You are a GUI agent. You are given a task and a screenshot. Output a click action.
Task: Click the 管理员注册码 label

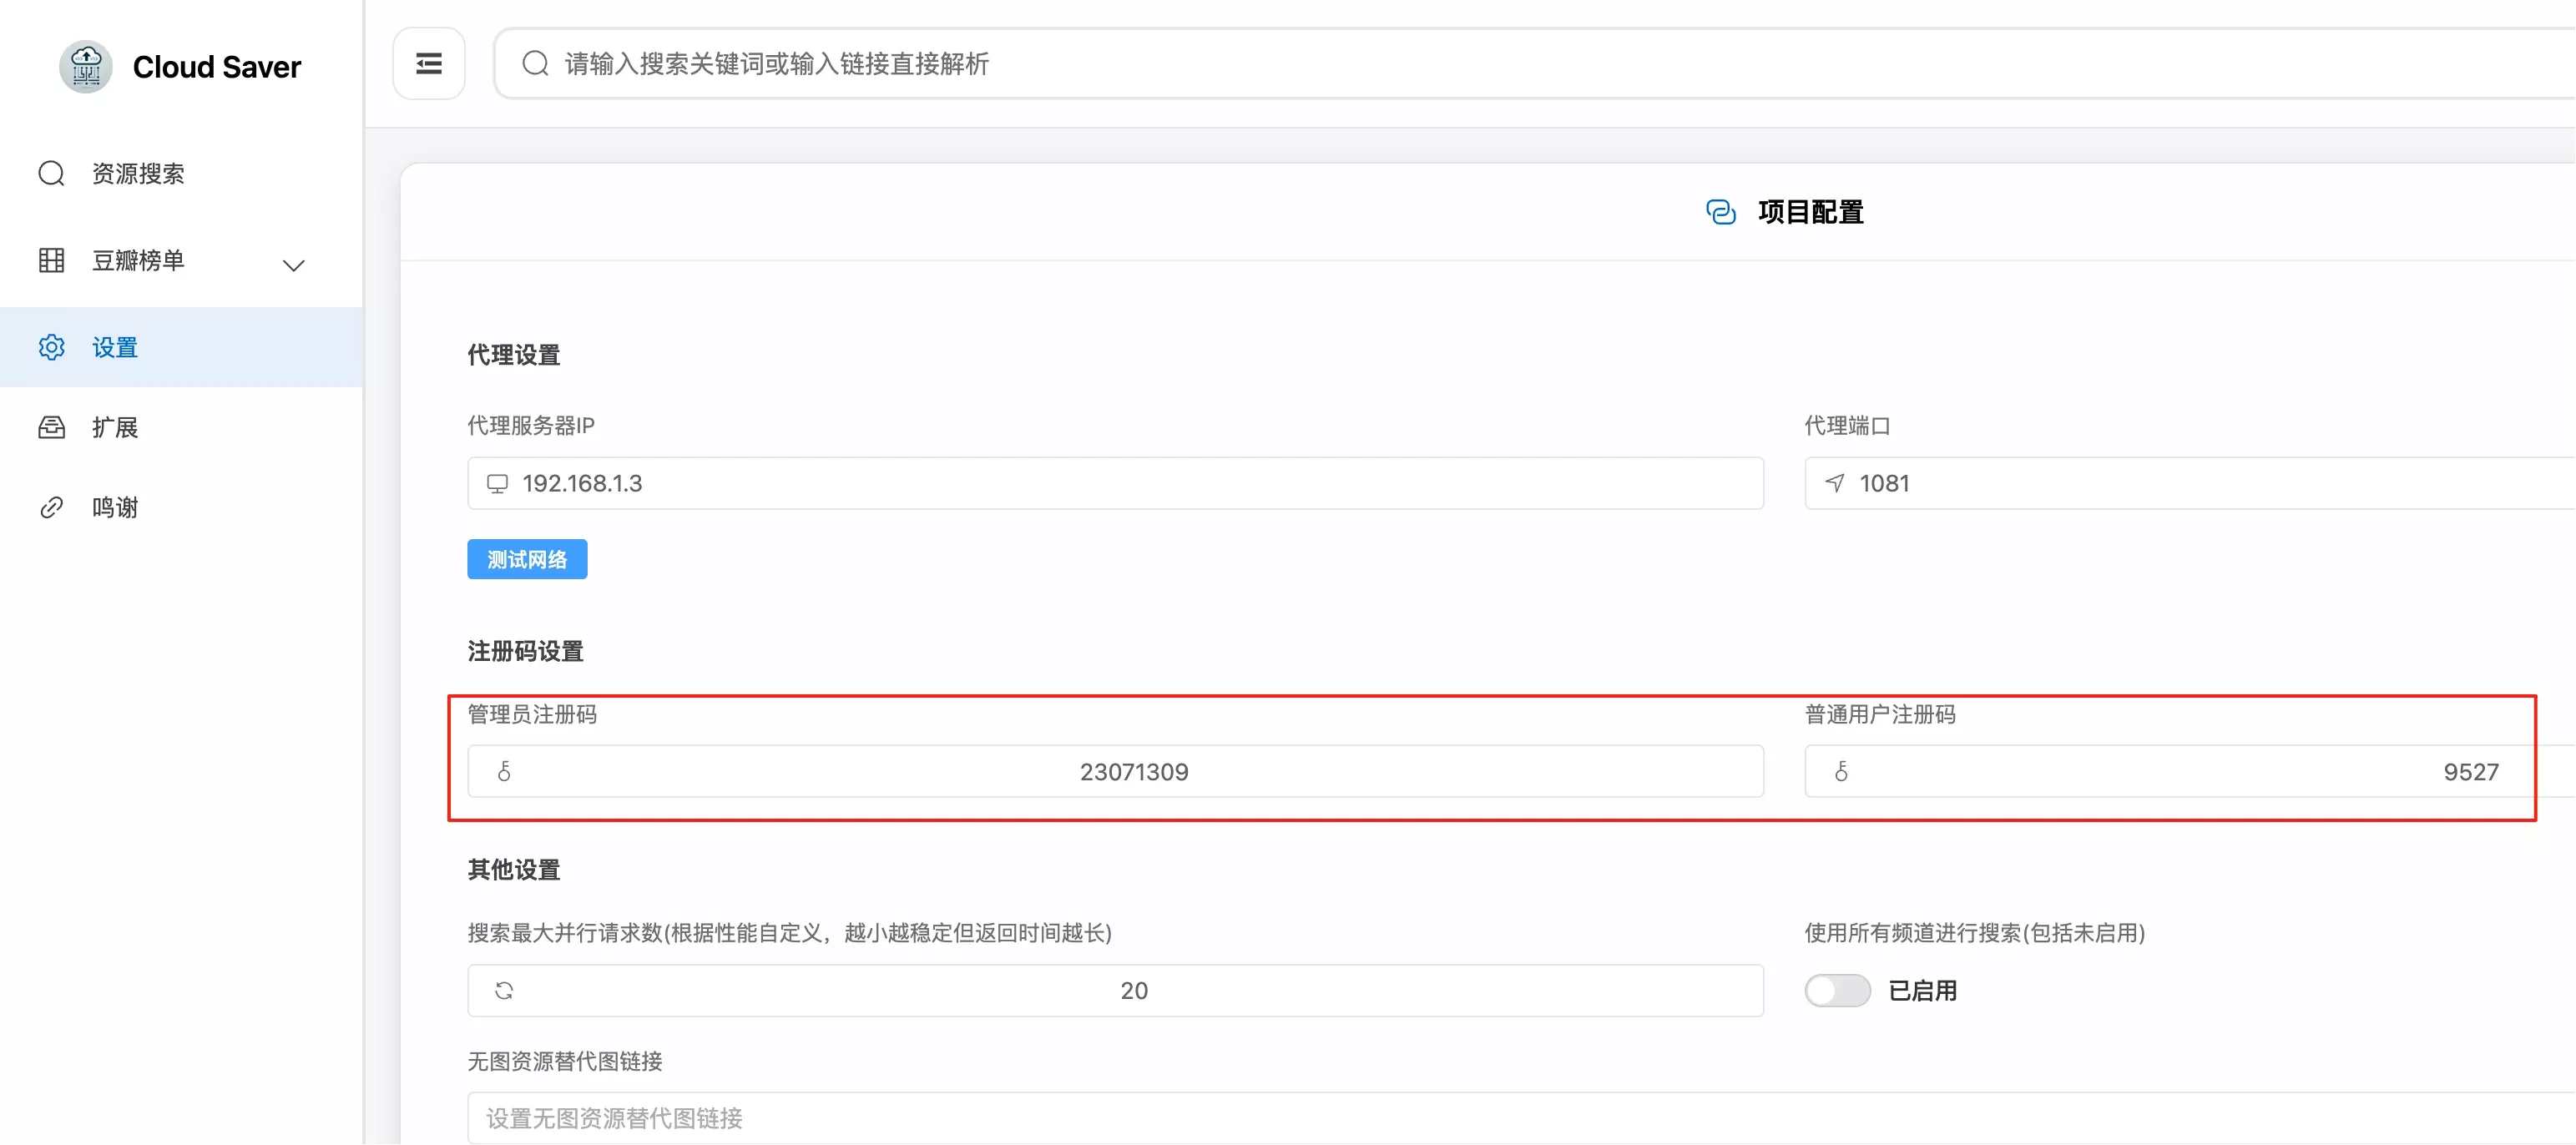coord(532,714)
